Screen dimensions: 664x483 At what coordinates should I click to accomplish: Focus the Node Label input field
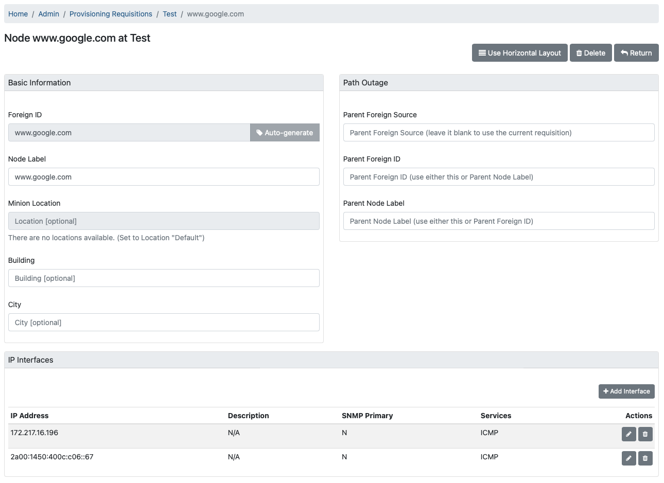click(164, 177)
